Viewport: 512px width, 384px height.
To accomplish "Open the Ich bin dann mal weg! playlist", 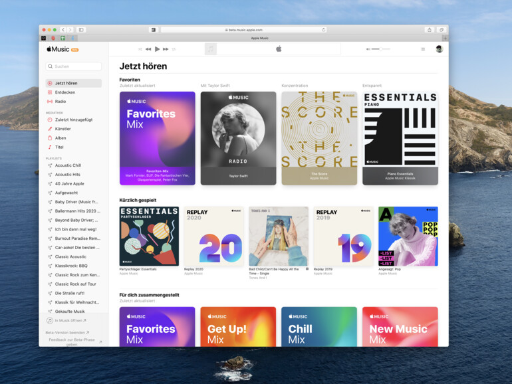I will [74, 229].
